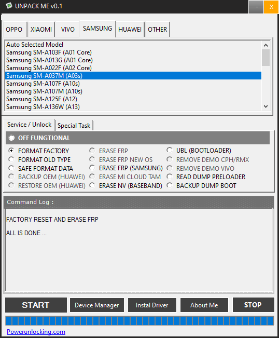Screen dimensions: 279x338
Task: Click inside the Command Log output area
Action: (x=139, y=250)
